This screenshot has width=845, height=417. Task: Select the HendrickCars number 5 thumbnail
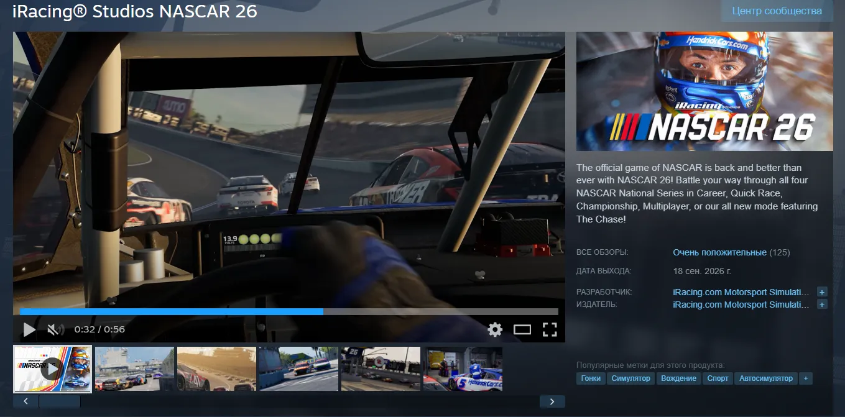pos(463,369)
